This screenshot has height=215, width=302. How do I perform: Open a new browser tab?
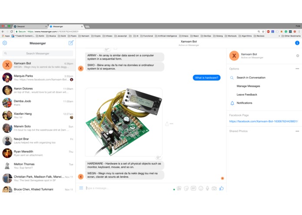coord(87,27)
